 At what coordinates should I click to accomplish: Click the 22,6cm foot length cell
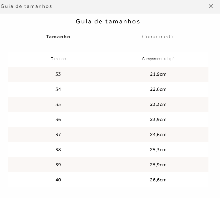click(158, 89)
